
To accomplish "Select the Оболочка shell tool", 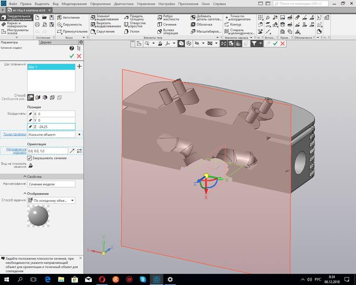I will point(202,24).
